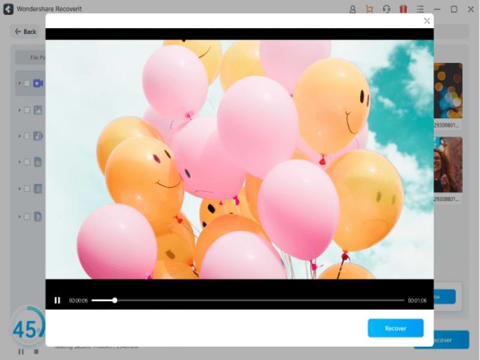Select the video category icon in sidebar
This screenshot has width=480, height=360.
coord(38,83)
